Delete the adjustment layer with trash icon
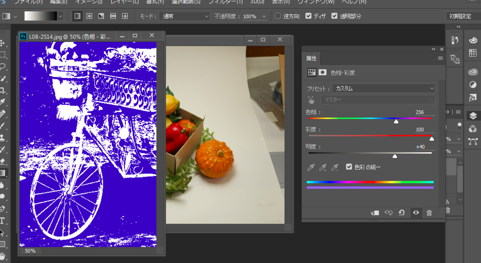481x263 pixels. (x=429, y=213)
